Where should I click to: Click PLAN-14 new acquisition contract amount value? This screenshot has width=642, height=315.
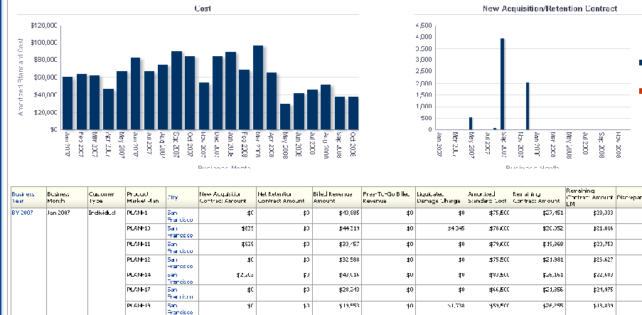(x=245, y=275)
